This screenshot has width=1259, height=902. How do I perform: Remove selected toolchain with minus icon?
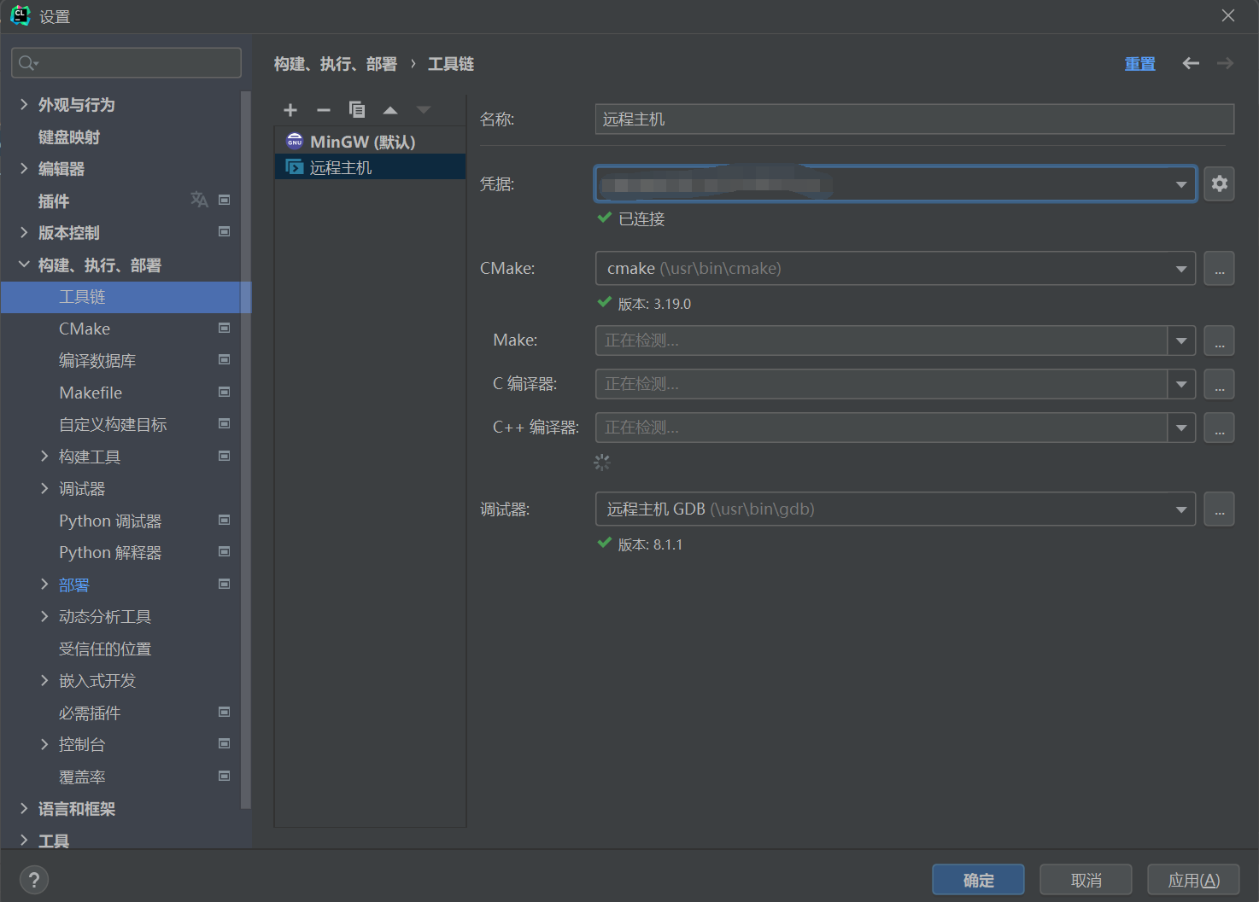point(324,110)
